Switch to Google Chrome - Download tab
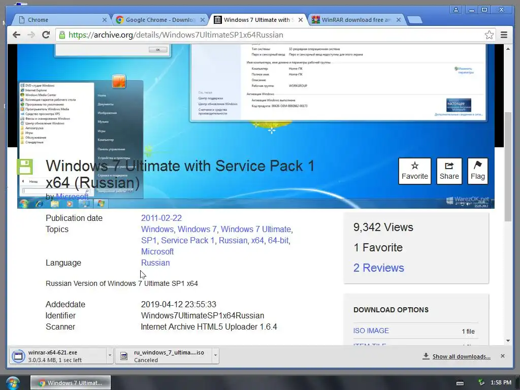 (x=160, y=20)
